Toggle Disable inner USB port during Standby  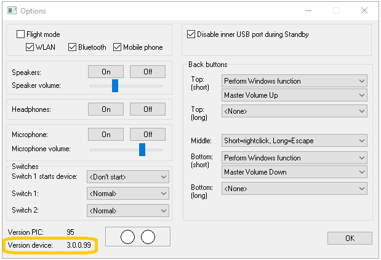point(191,34)
